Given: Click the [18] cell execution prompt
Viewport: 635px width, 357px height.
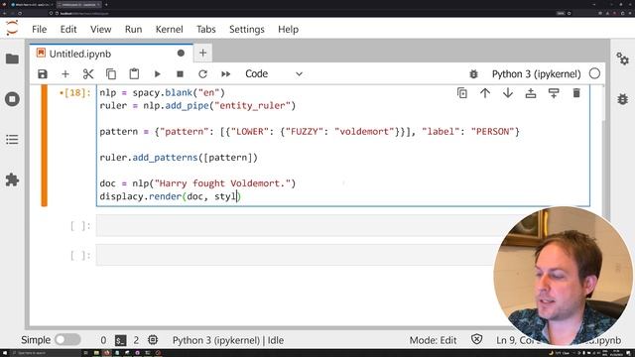Looking at the screenshot, I should point(75,92).
